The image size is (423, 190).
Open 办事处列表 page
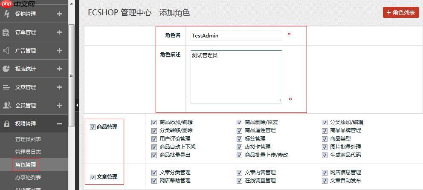(28, 177)
